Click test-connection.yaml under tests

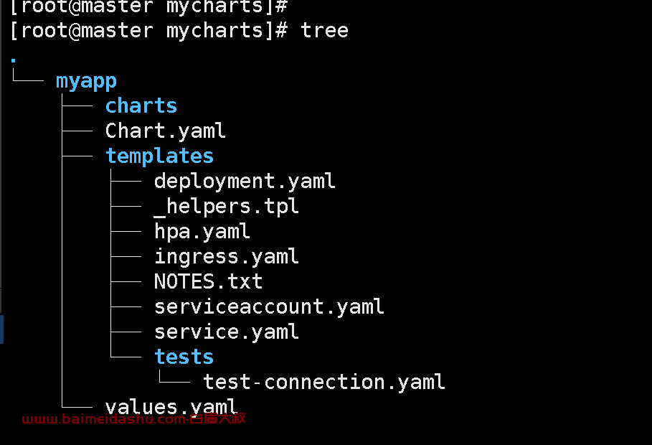[324, 383]
